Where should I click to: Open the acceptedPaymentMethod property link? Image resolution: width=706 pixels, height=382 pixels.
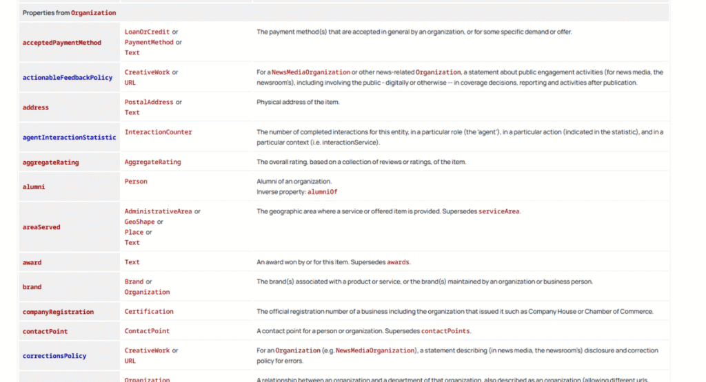coord(62,43)
